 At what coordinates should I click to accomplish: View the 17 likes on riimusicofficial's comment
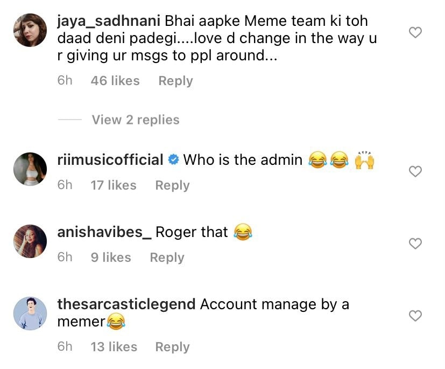114,185
